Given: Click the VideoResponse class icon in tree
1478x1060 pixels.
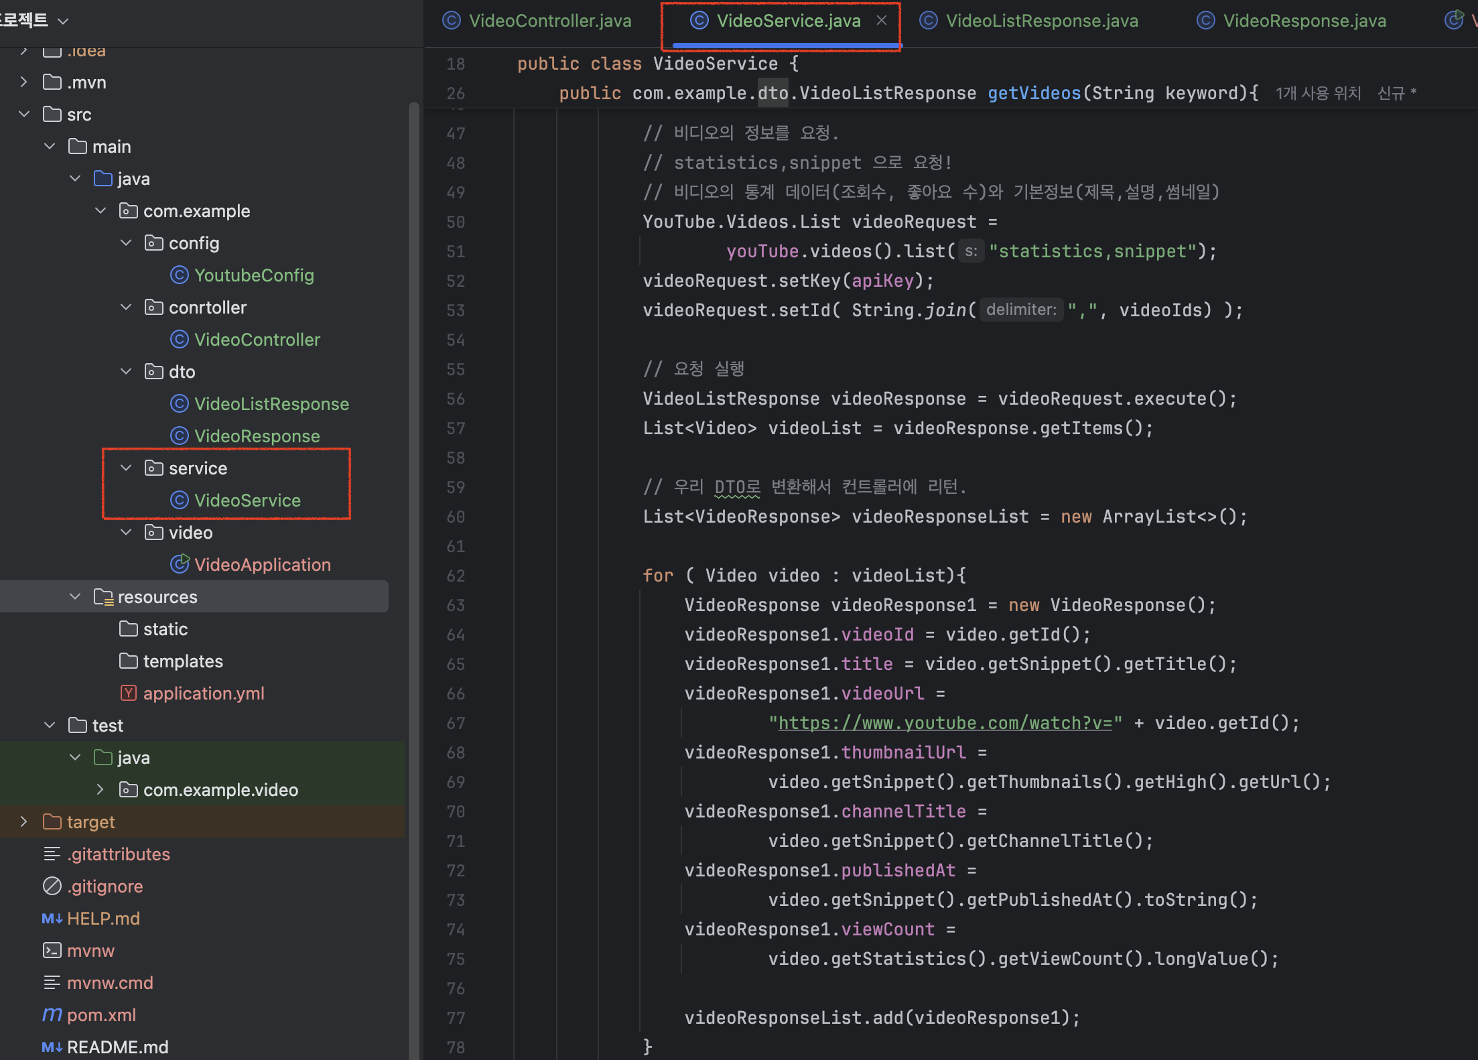Looking at the screenshot, I should pyautogui.click(x=180, y=436).
